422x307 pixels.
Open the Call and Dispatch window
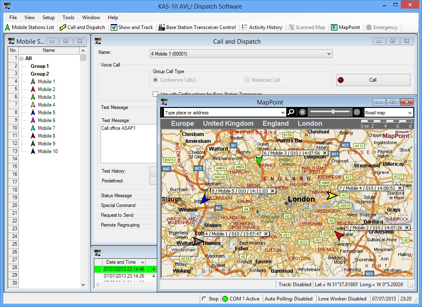click(x=82, y=27)
